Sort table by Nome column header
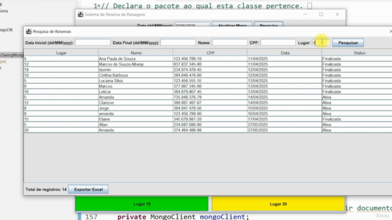Screen dimensions: 392x220 coord(136,53)
